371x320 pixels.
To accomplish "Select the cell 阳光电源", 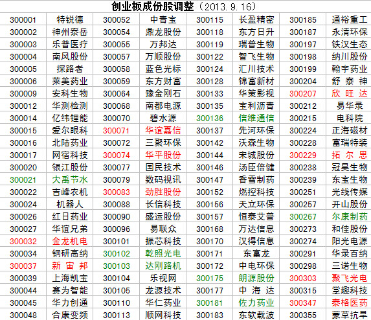I will click(350, 241).
